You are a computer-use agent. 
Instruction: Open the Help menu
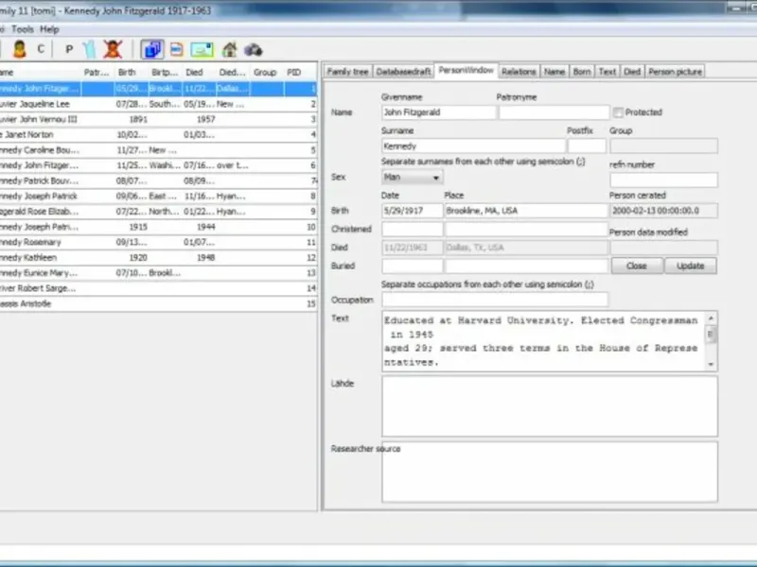pyautogui.click(x=49, y=29)
